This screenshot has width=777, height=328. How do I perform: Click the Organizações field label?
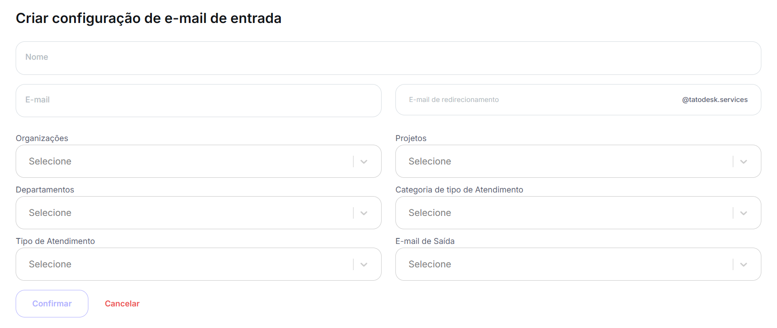click(x=42, y=138)
